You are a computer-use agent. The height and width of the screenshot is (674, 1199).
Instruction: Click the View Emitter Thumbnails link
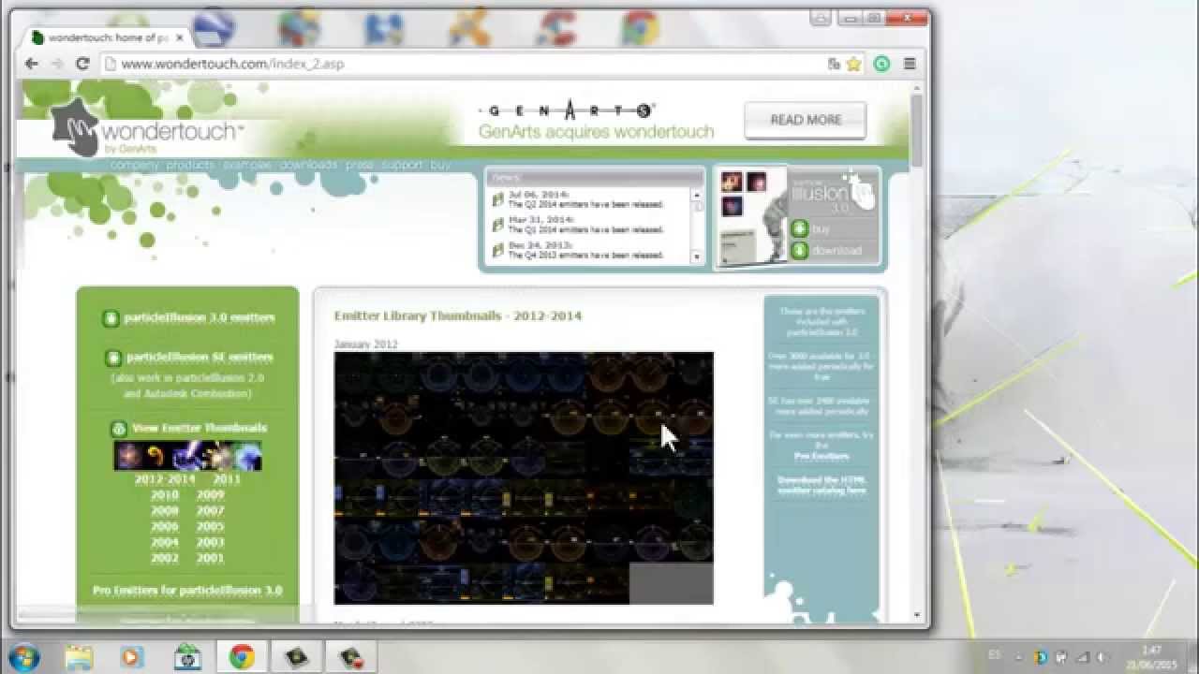click(200, 429)
